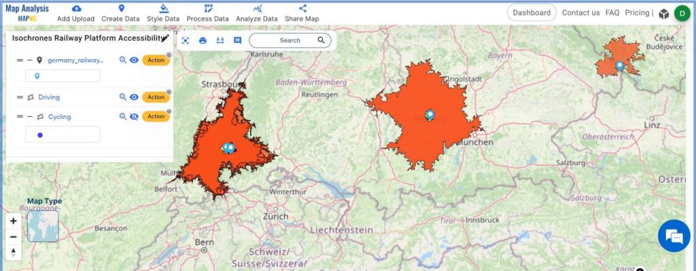
Task: Toggle visibility of the Driving layer
Action: tap(134, 97)
